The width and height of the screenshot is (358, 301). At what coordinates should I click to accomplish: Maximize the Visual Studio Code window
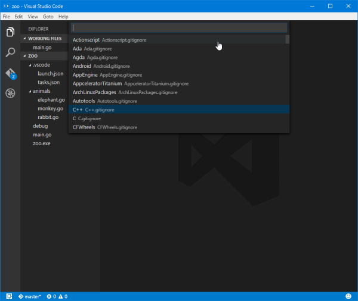point(330,6)
